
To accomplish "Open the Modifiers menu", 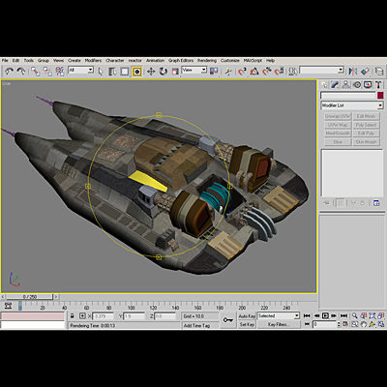I will point(93,60).
